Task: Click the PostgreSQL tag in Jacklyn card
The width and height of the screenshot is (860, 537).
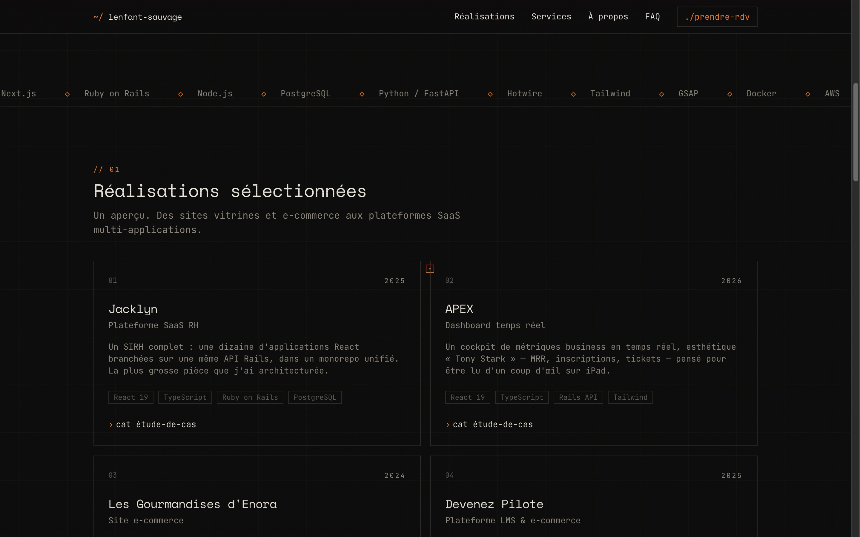Action: [x=315, y=397]
